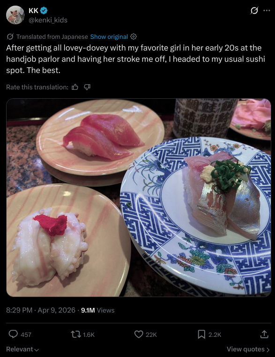The height and width of the screenshot is (357, 275).
Task: Click the KK display name
Action: 33,10
